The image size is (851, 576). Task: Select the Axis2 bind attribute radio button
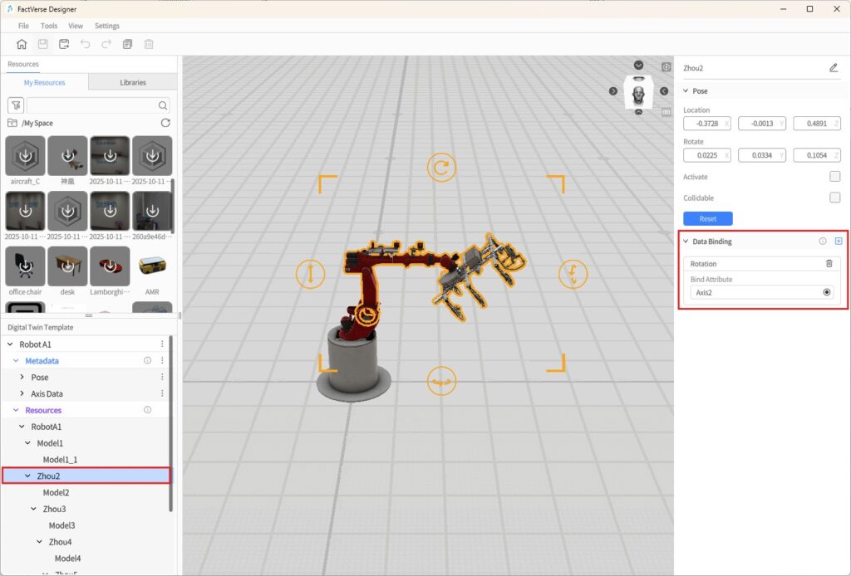point(827,292)
